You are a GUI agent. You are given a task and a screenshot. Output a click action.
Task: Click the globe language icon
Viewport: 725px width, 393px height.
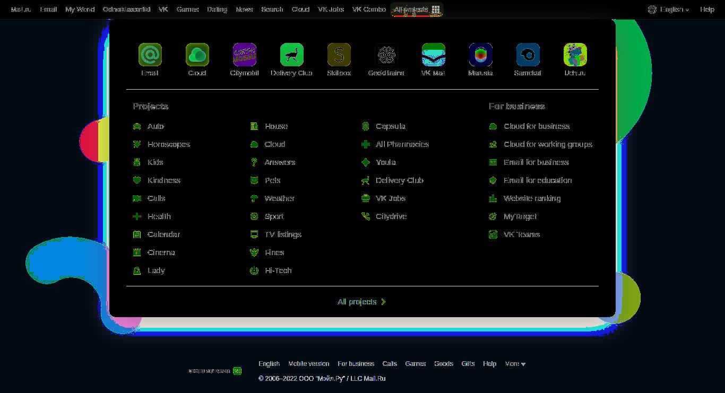click(x=652, y=10)
